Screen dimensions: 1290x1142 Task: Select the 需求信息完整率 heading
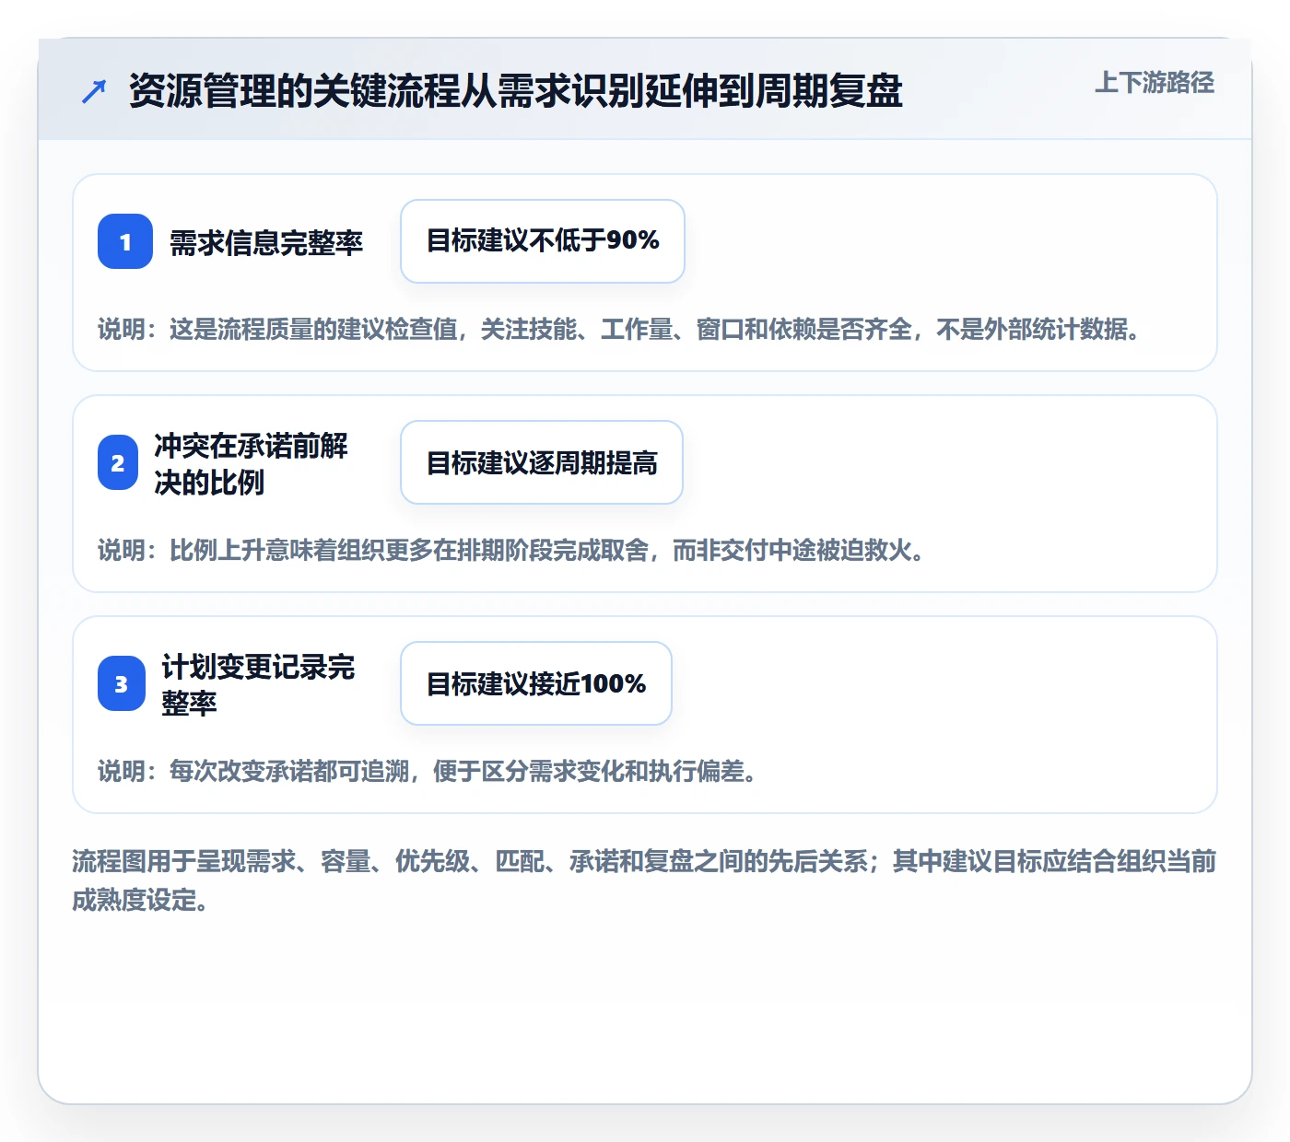pos(266,242)
